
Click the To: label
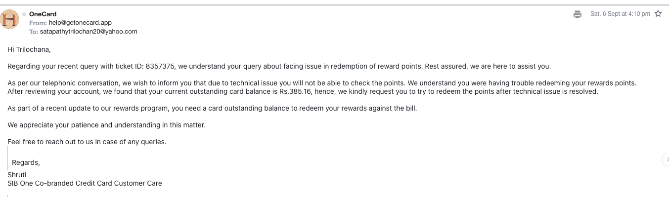point(34,31)
